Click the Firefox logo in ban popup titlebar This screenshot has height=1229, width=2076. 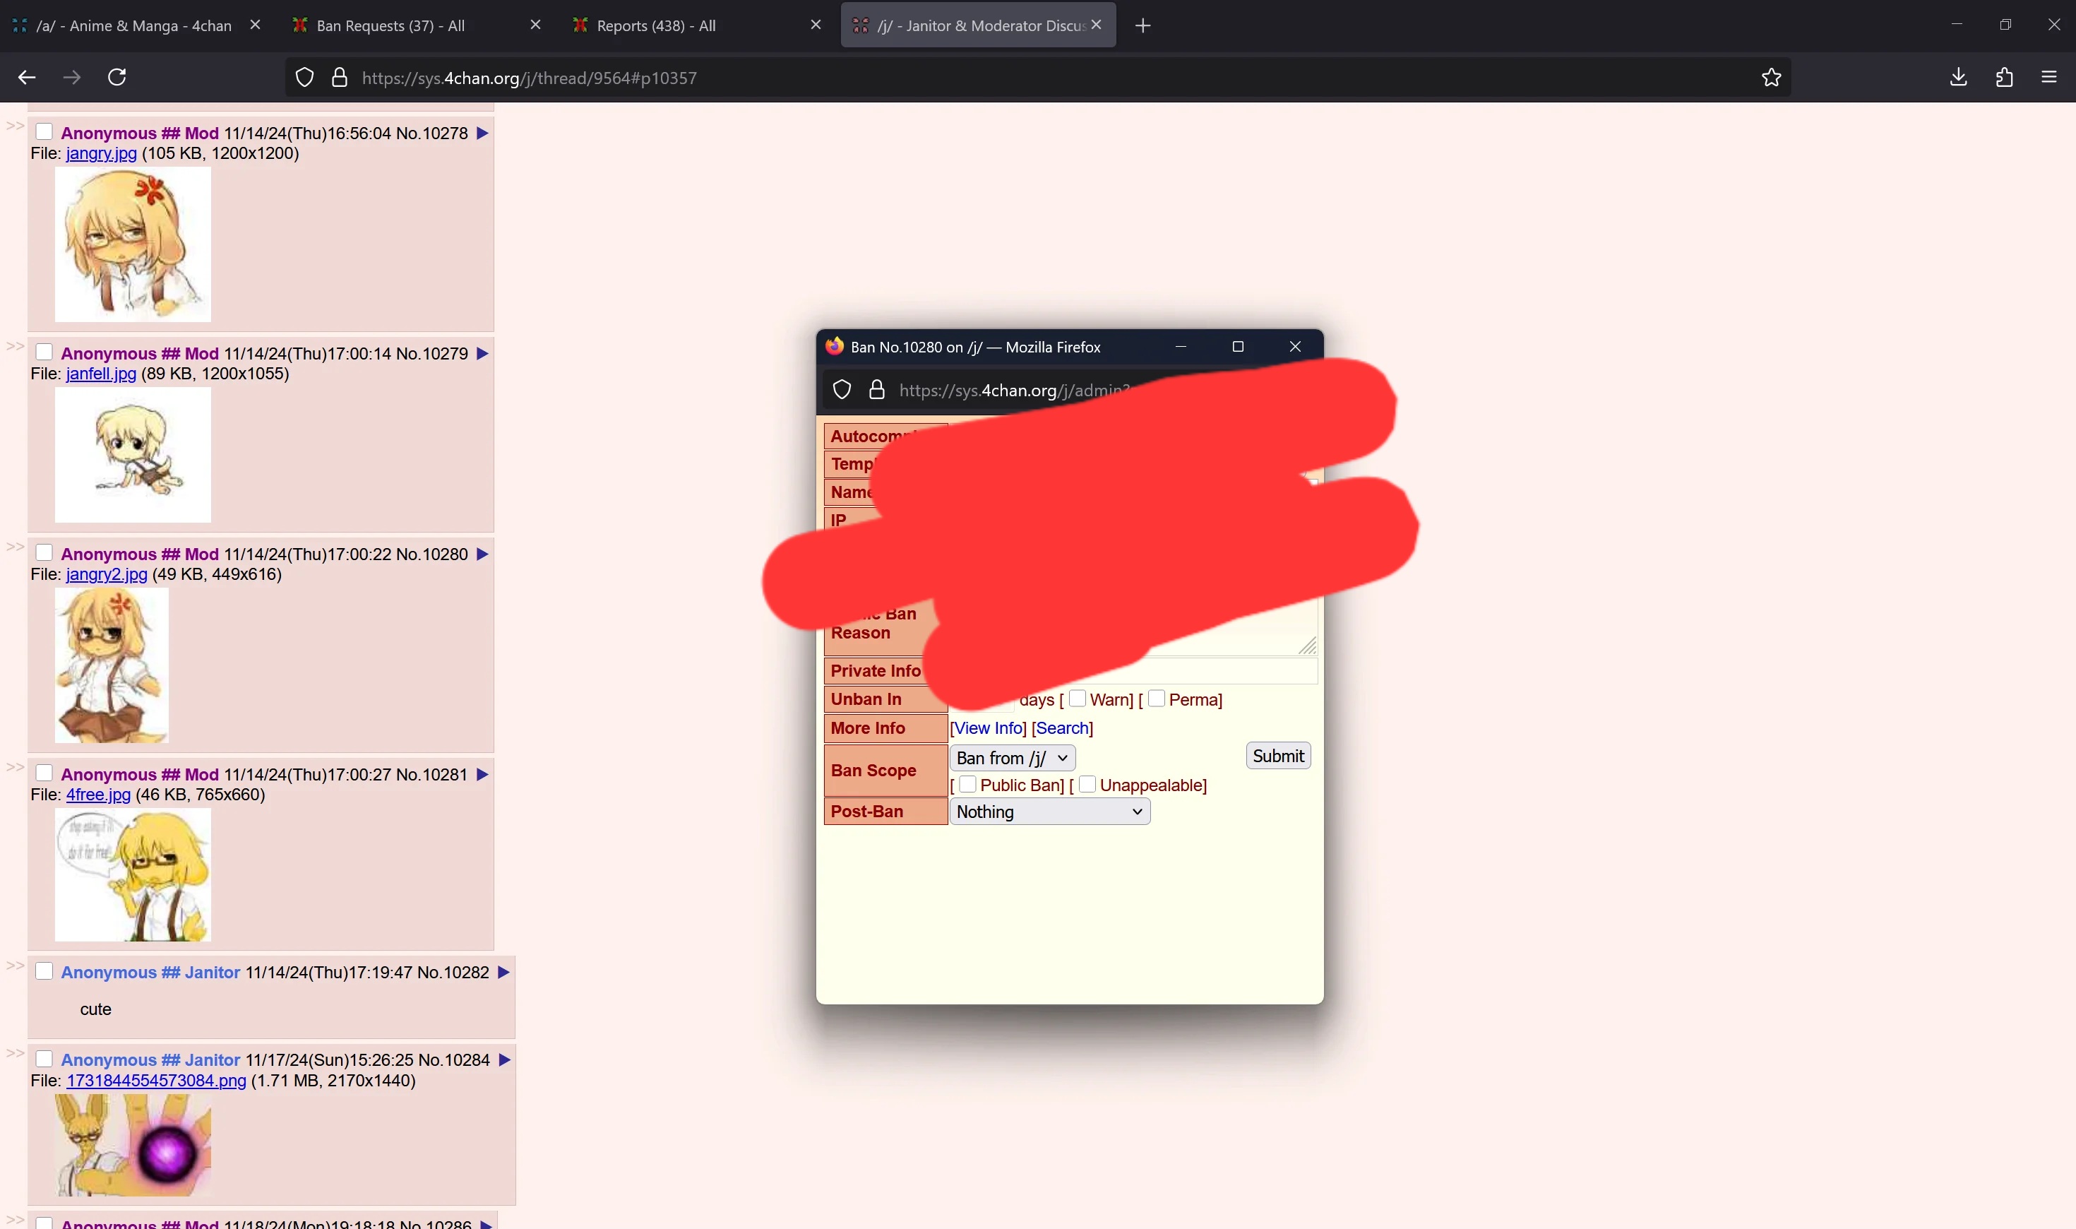835,346
